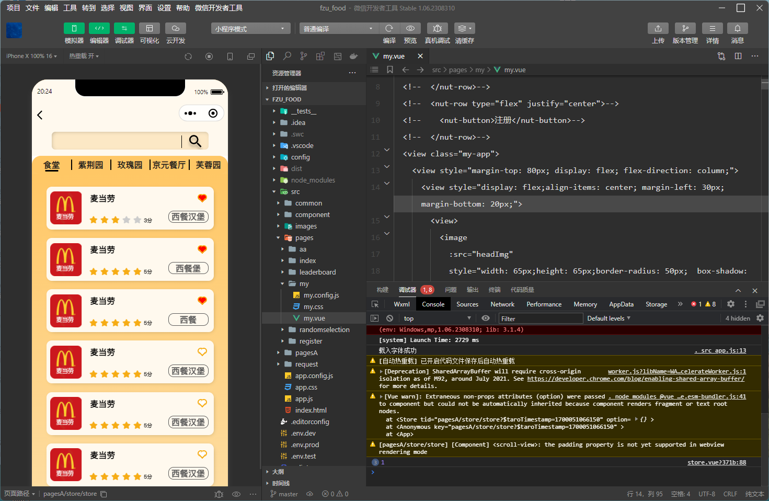This screenshot has height=501, width=769.
Task: Switch to the 问题 problems tab
Action: coord(451,290)
